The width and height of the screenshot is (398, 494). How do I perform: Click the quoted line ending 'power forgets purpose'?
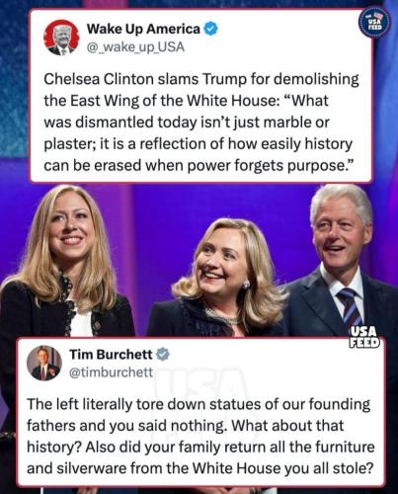(x=199, y=165)
